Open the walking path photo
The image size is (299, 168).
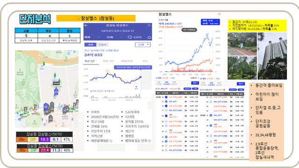[x=242, y=44]
